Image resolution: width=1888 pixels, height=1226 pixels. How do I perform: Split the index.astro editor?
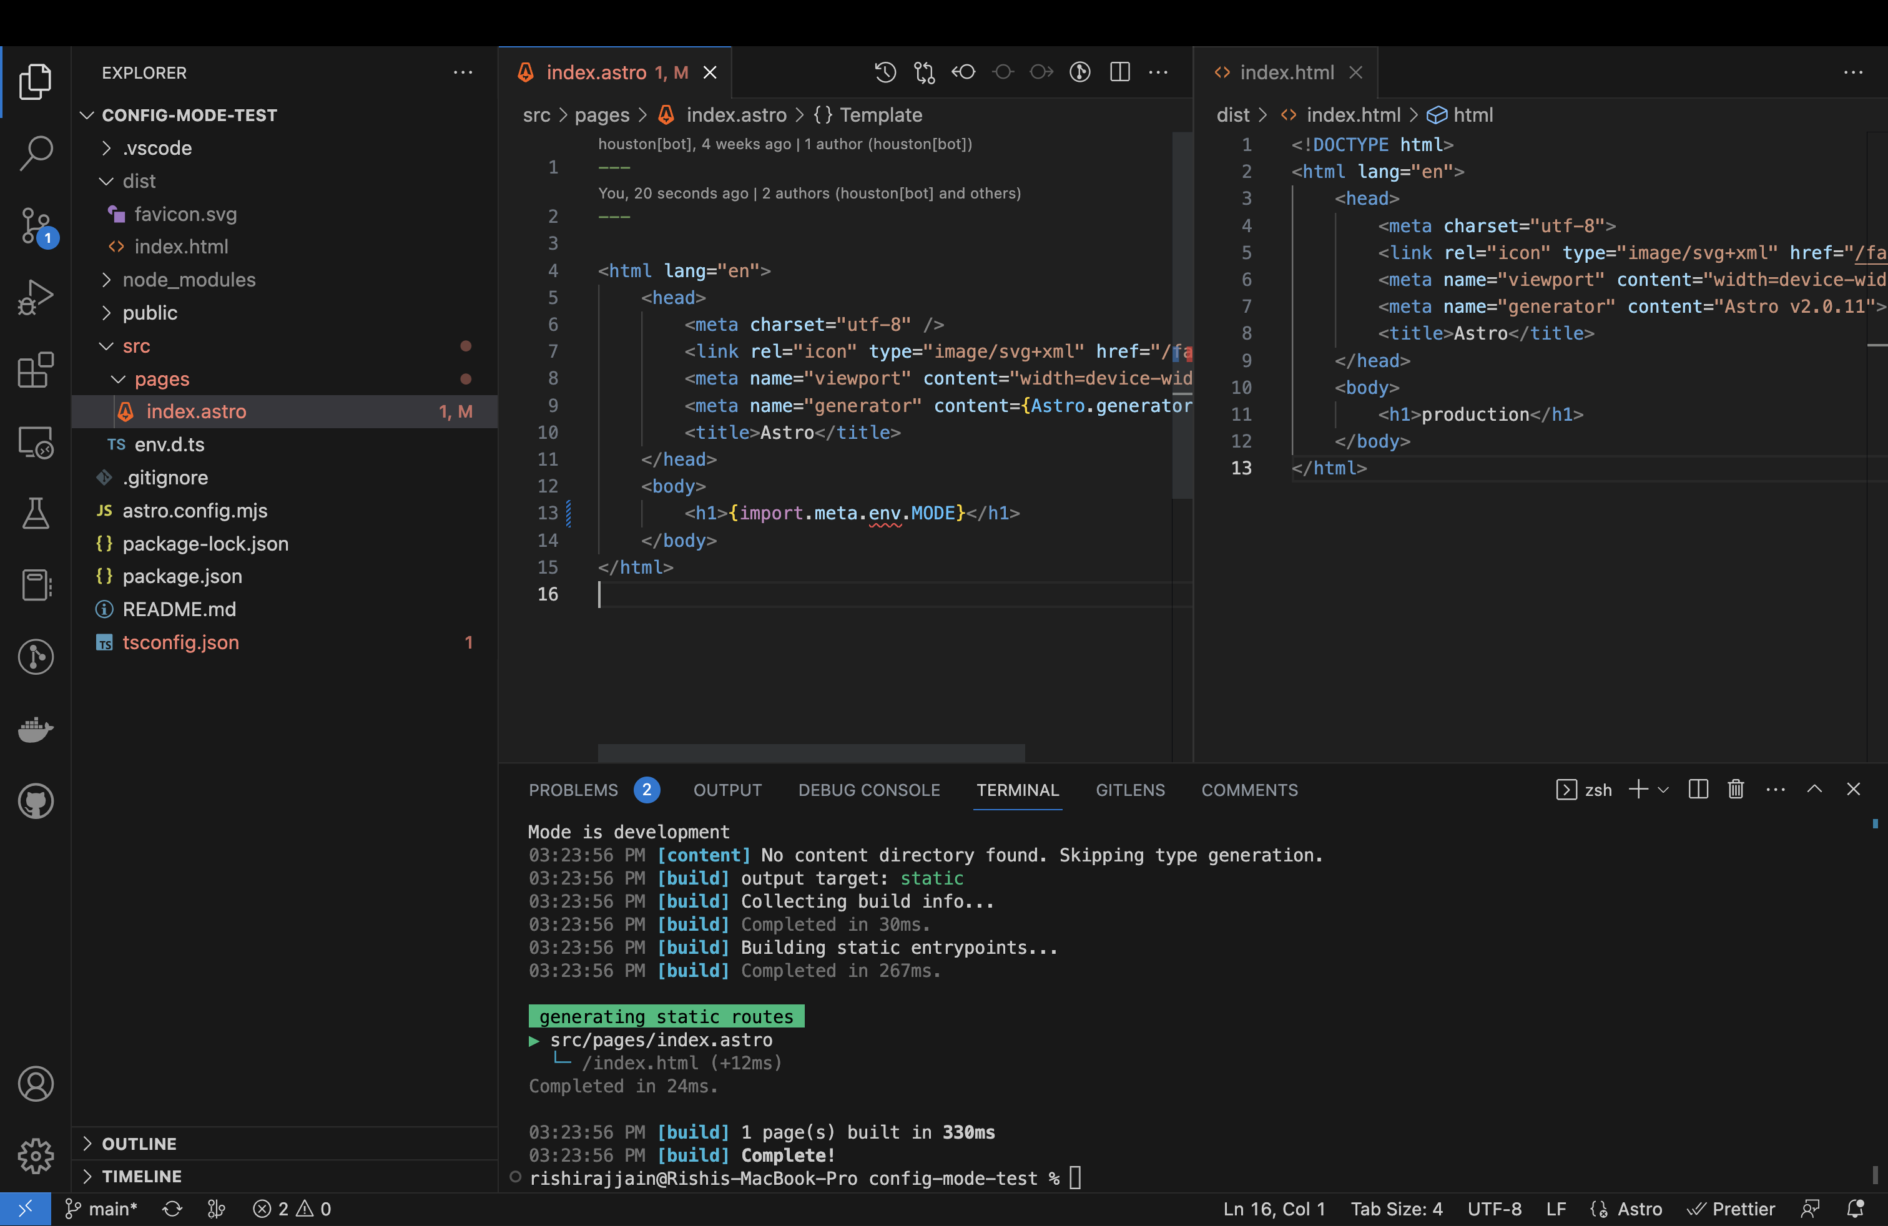tap(1119, 72)
